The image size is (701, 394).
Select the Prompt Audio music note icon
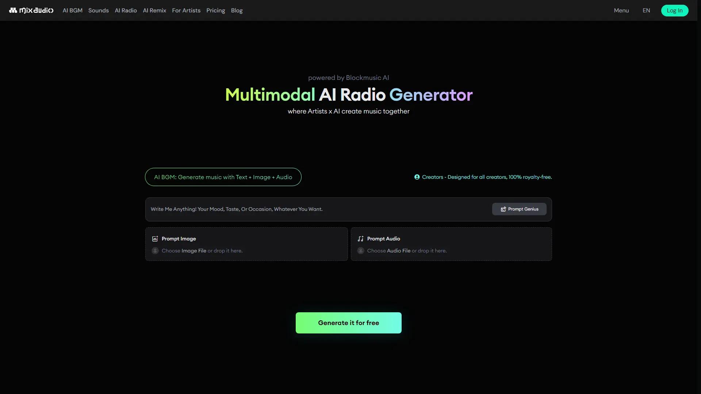[x=360, y=239]
